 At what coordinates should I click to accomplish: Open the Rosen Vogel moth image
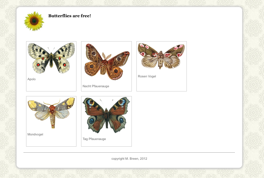coord(161,56)
